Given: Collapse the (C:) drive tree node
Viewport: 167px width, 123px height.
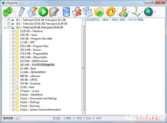Looking at the screenshot, I should [5, 28].
